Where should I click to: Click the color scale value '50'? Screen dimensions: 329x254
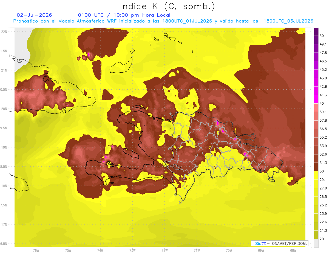click(322, 36)
